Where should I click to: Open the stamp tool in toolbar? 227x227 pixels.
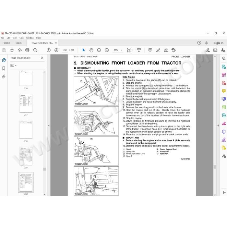(x=173, y=50)
